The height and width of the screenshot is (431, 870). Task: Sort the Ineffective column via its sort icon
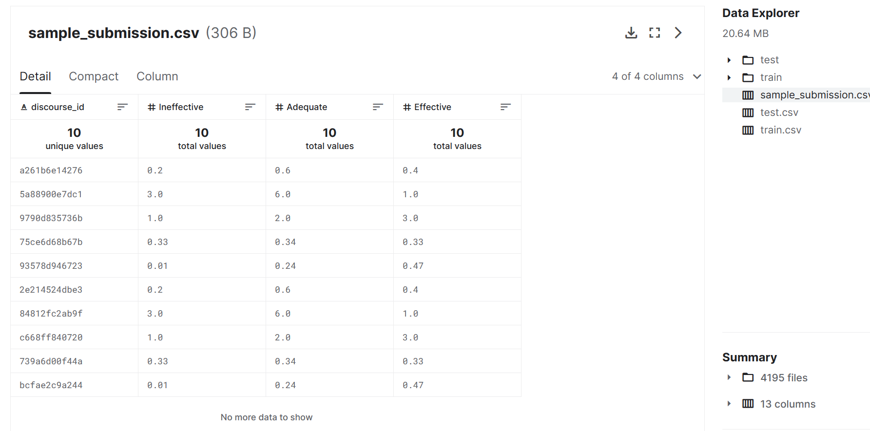(x=250, y=107)
